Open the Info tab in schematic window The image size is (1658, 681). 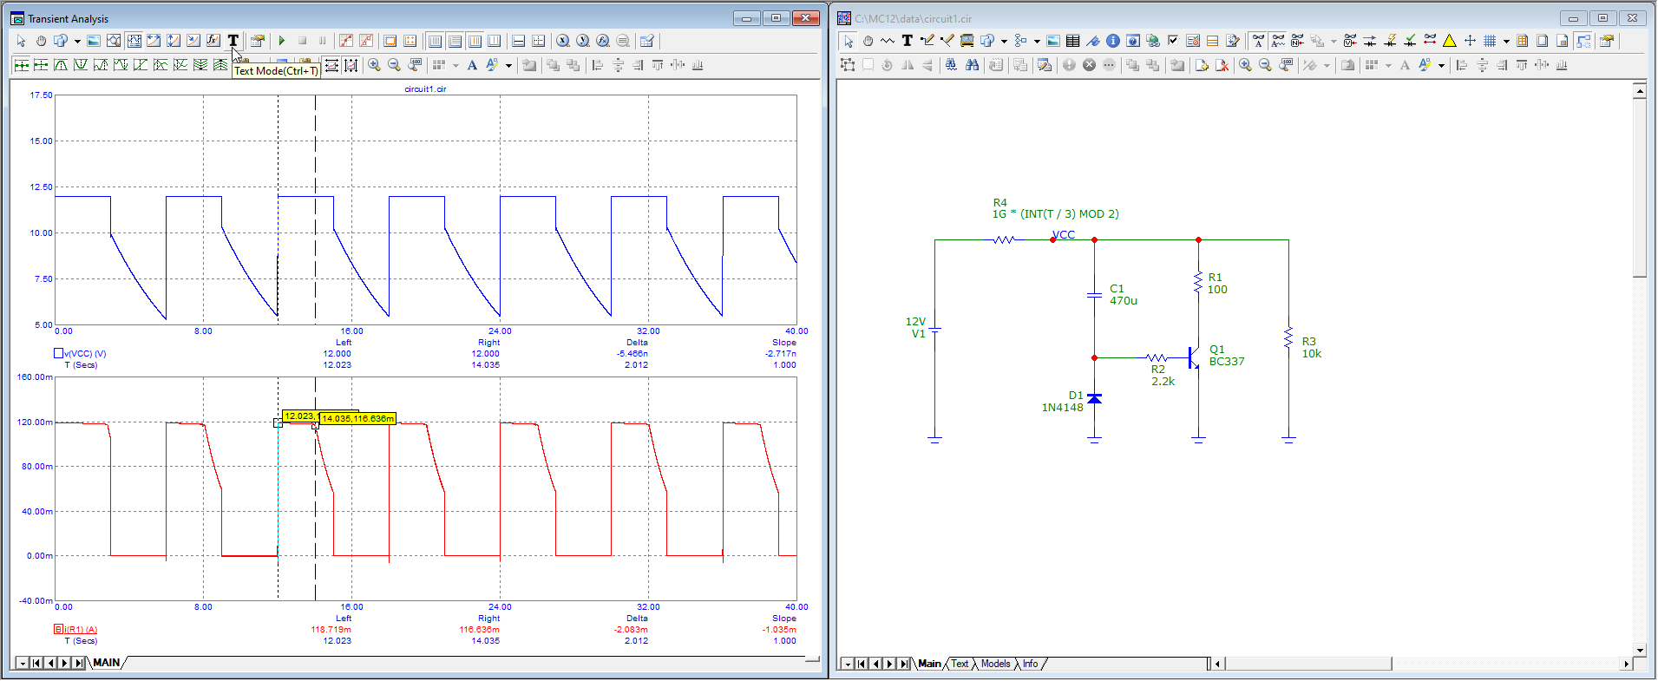click(1030, 664)
